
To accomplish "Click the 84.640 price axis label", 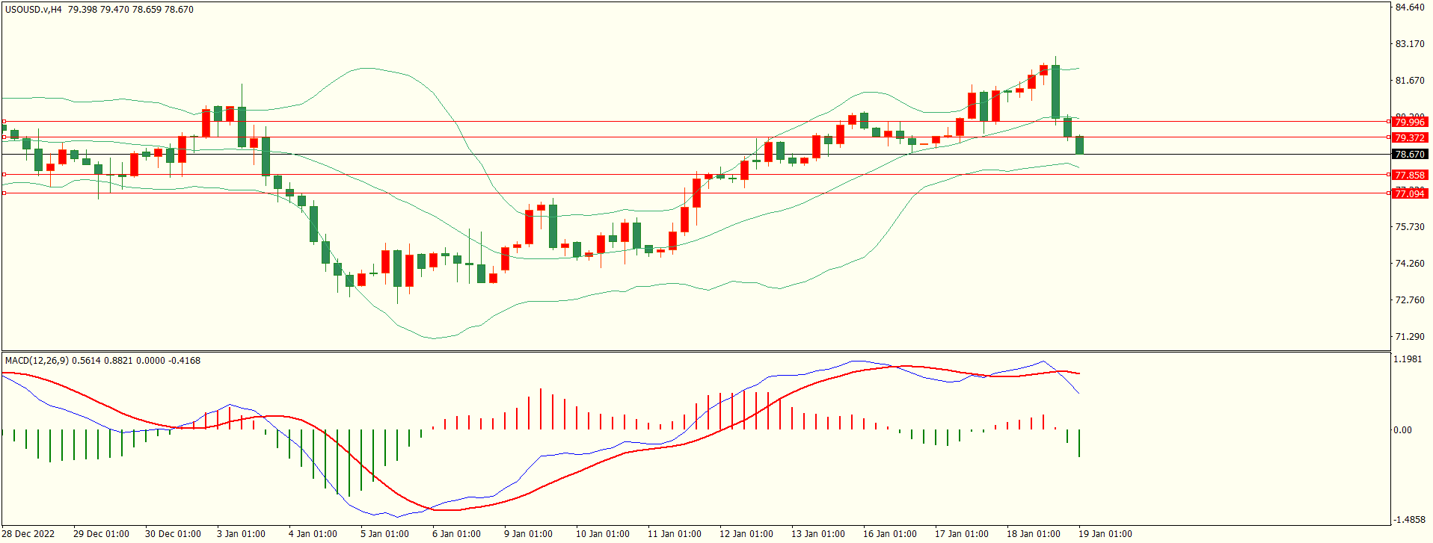I will 1410,7.
